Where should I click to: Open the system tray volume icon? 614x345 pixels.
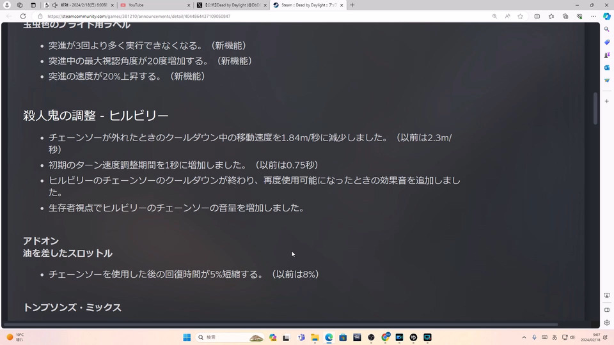pos(572,337)
